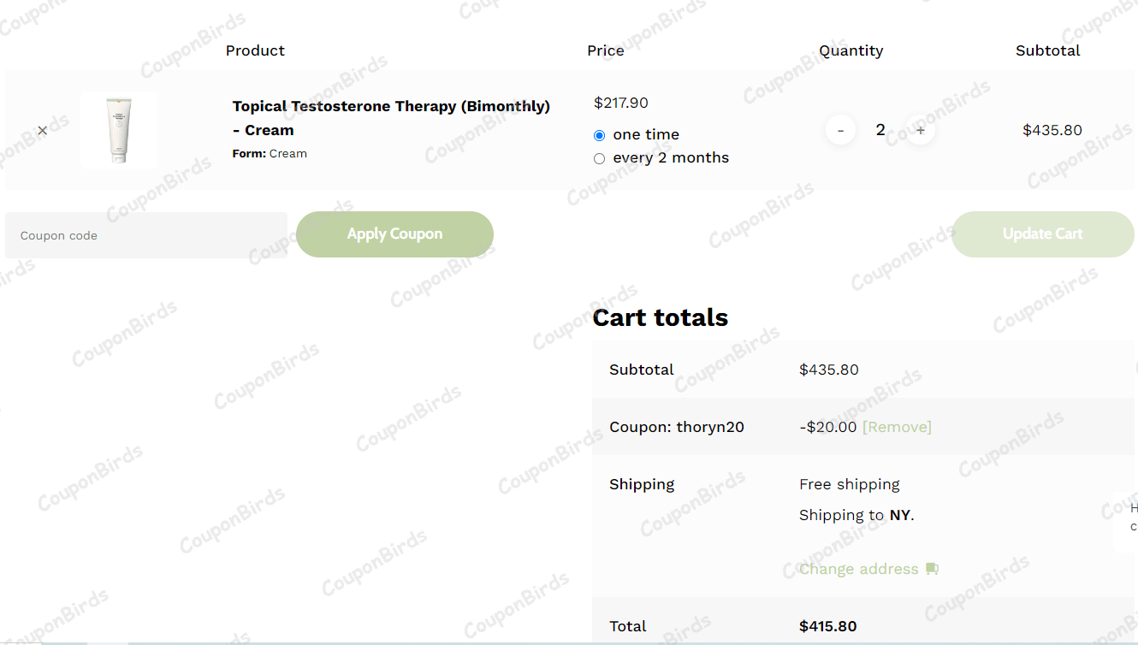The height and width of the screenshot is (645, 1138).
Task: Click the cream tube product thumbnail
Action: coord(119,130)
